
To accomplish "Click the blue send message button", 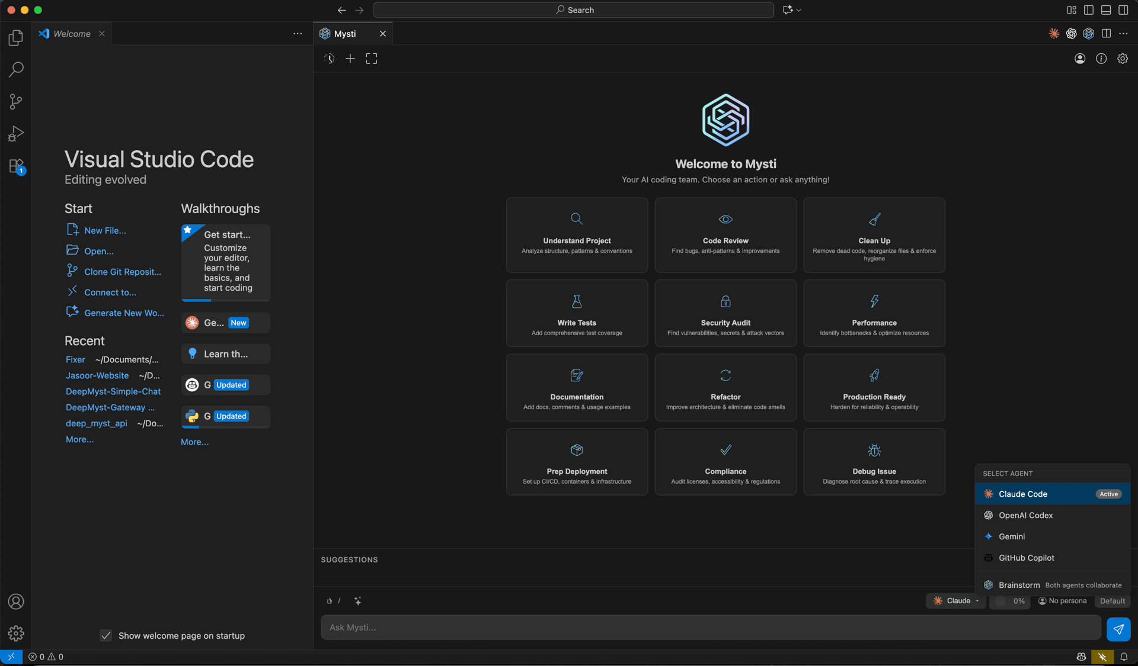I will [x=1118, y=629].
